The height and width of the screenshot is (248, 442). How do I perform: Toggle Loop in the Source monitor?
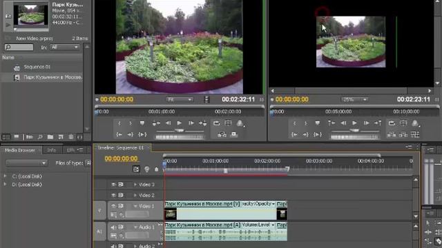(x=216, y=123)
